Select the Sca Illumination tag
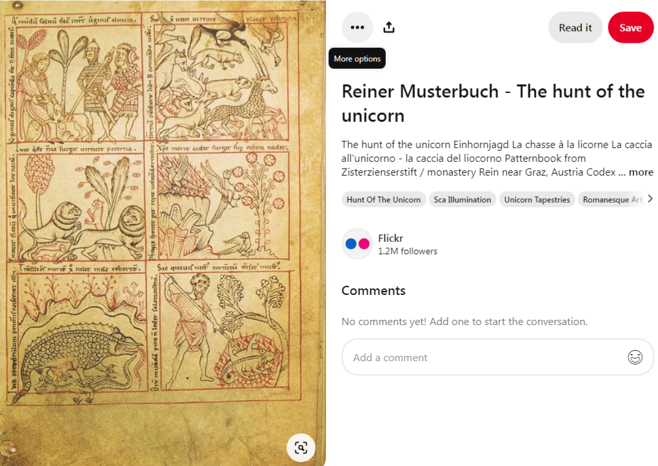Image resolution: width=658 pixels, height=466 pixels. click(x=463, y=199)
